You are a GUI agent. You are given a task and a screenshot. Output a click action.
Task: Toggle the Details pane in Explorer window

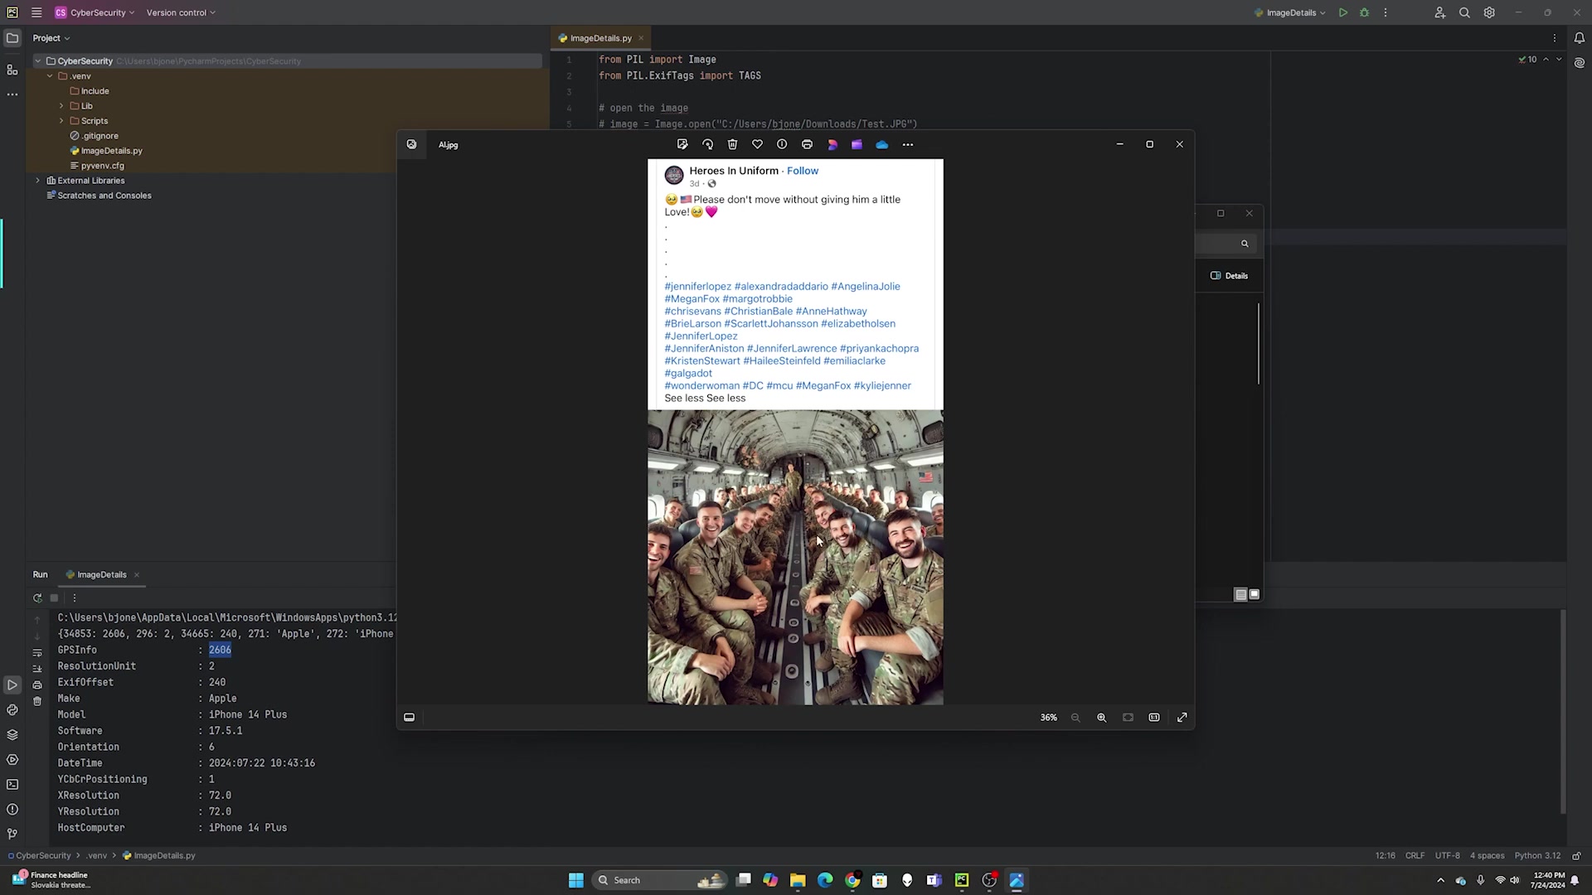(1229, 275)
